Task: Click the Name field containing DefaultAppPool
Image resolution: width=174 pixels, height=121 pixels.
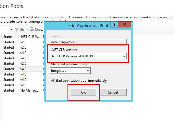Action: (88, 42)
